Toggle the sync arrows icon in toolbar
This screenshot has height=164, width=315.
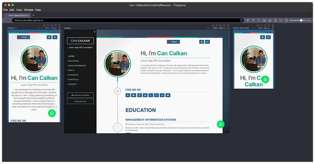259,20
